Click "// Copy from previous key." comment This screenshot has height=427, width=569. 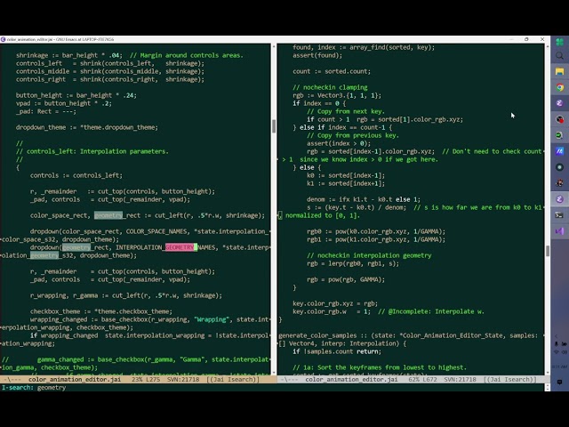tap(353, 135)
